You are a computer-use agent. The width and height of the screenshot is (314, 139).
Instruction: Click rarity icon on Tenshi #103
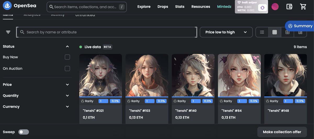[x=129, y=101]
